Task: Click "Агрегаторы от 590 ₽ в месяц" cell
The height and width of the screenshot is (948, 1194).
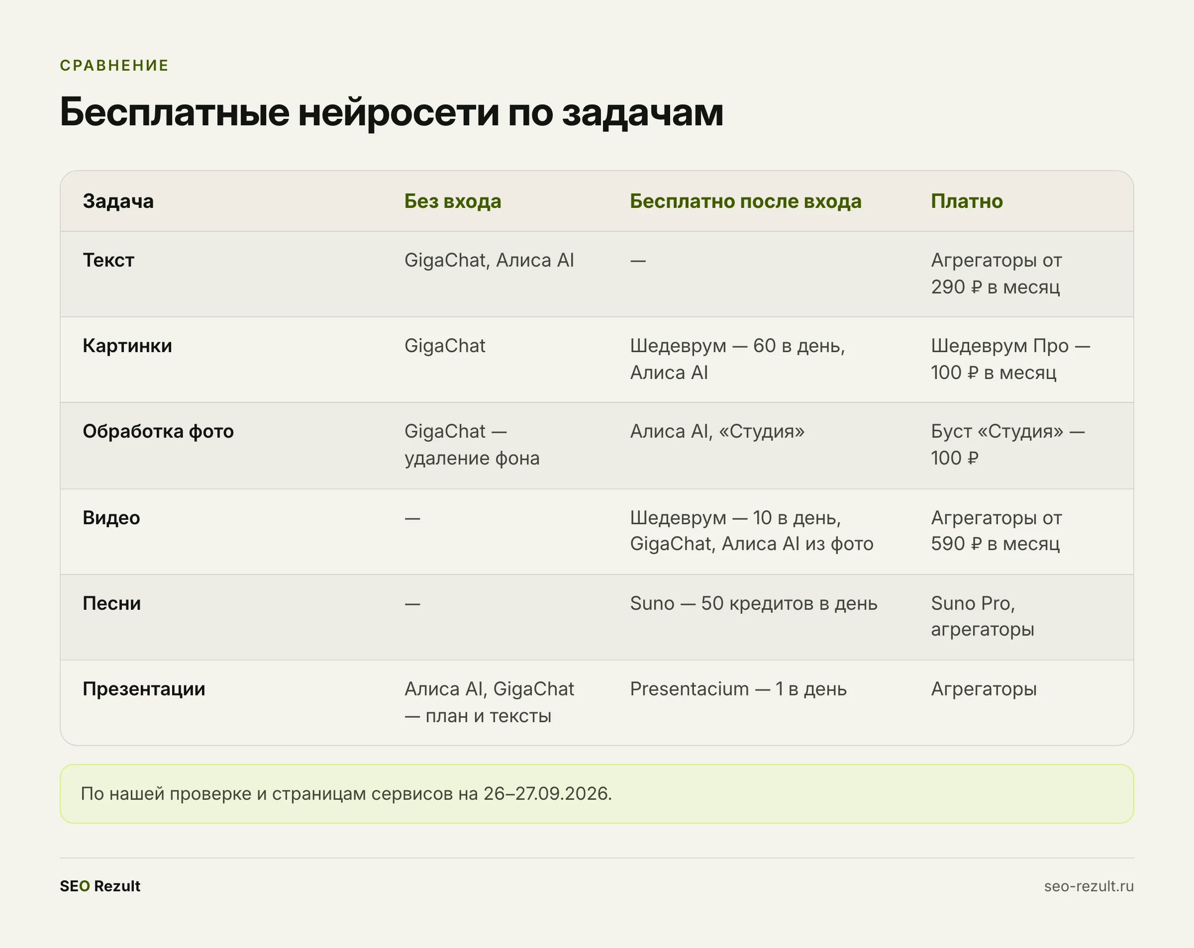Action: coord(995,531)
